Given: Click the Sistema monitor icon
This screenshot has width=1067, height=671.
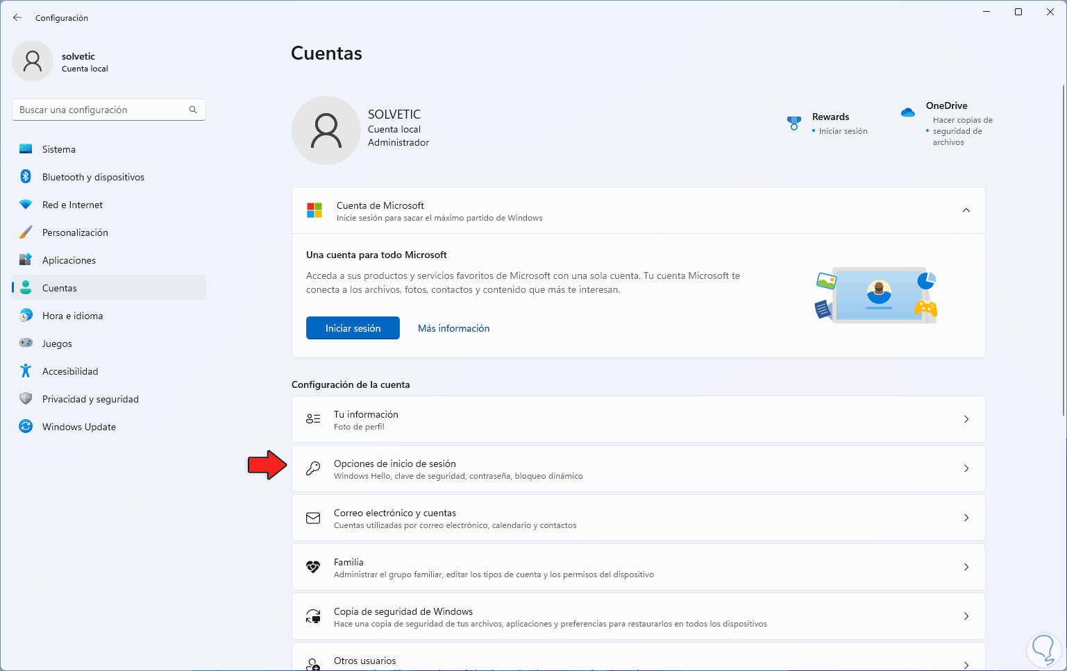Looking at the screenshot, I should [26, 149].
